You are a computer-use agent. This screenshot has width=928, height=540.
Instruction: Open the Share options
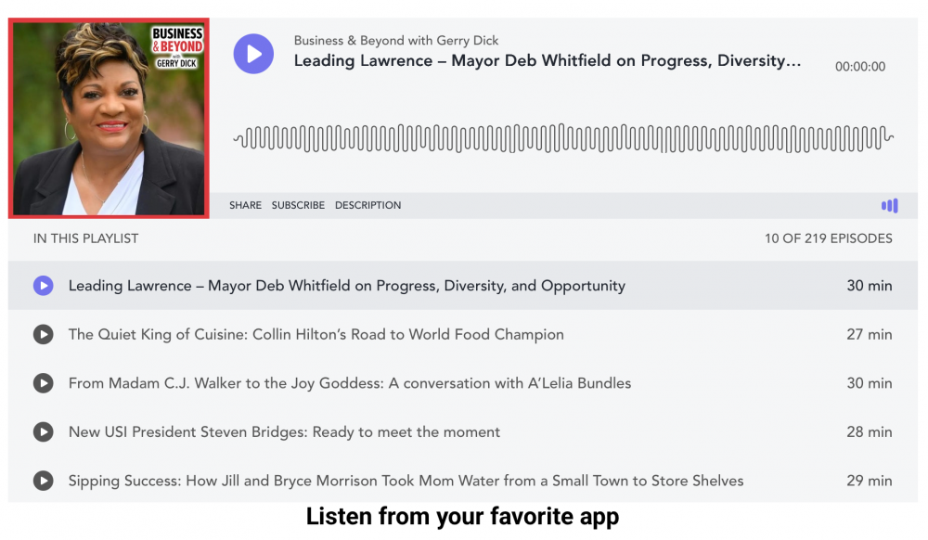tap(245, 205)
